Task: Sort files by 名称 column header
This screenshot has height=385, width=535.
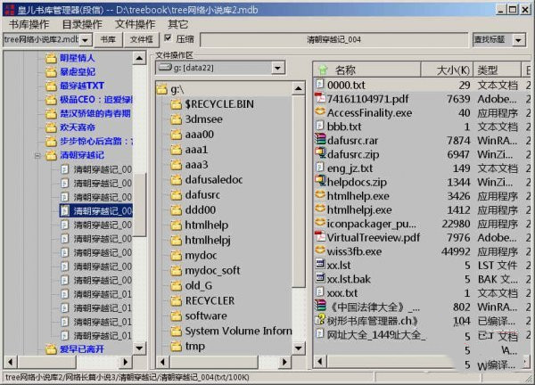Action: (367, 70)
